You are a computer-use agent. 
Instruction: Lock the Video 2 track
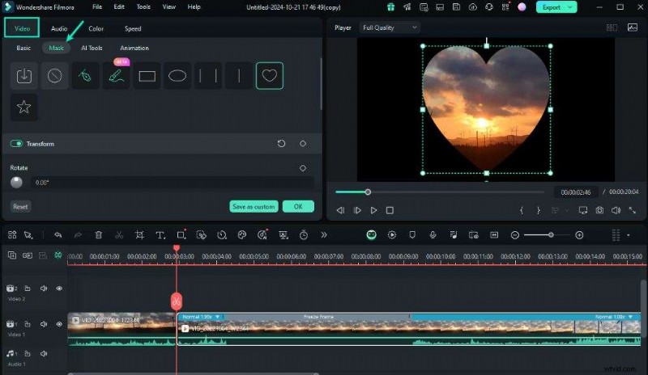pyautogui.click(x=28, y=289)
